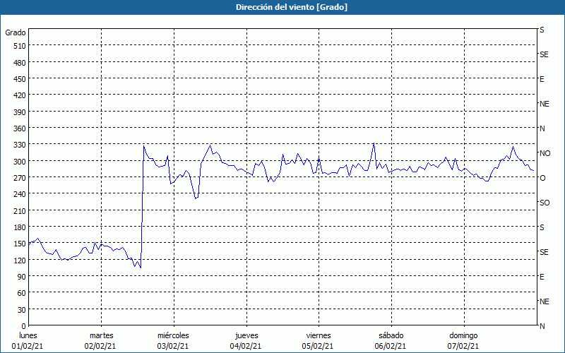Pick the 390 tick label on the degree axis
The width and height of the screenshot is (565, 353).
pyautogui.click(x=20, y=112)
